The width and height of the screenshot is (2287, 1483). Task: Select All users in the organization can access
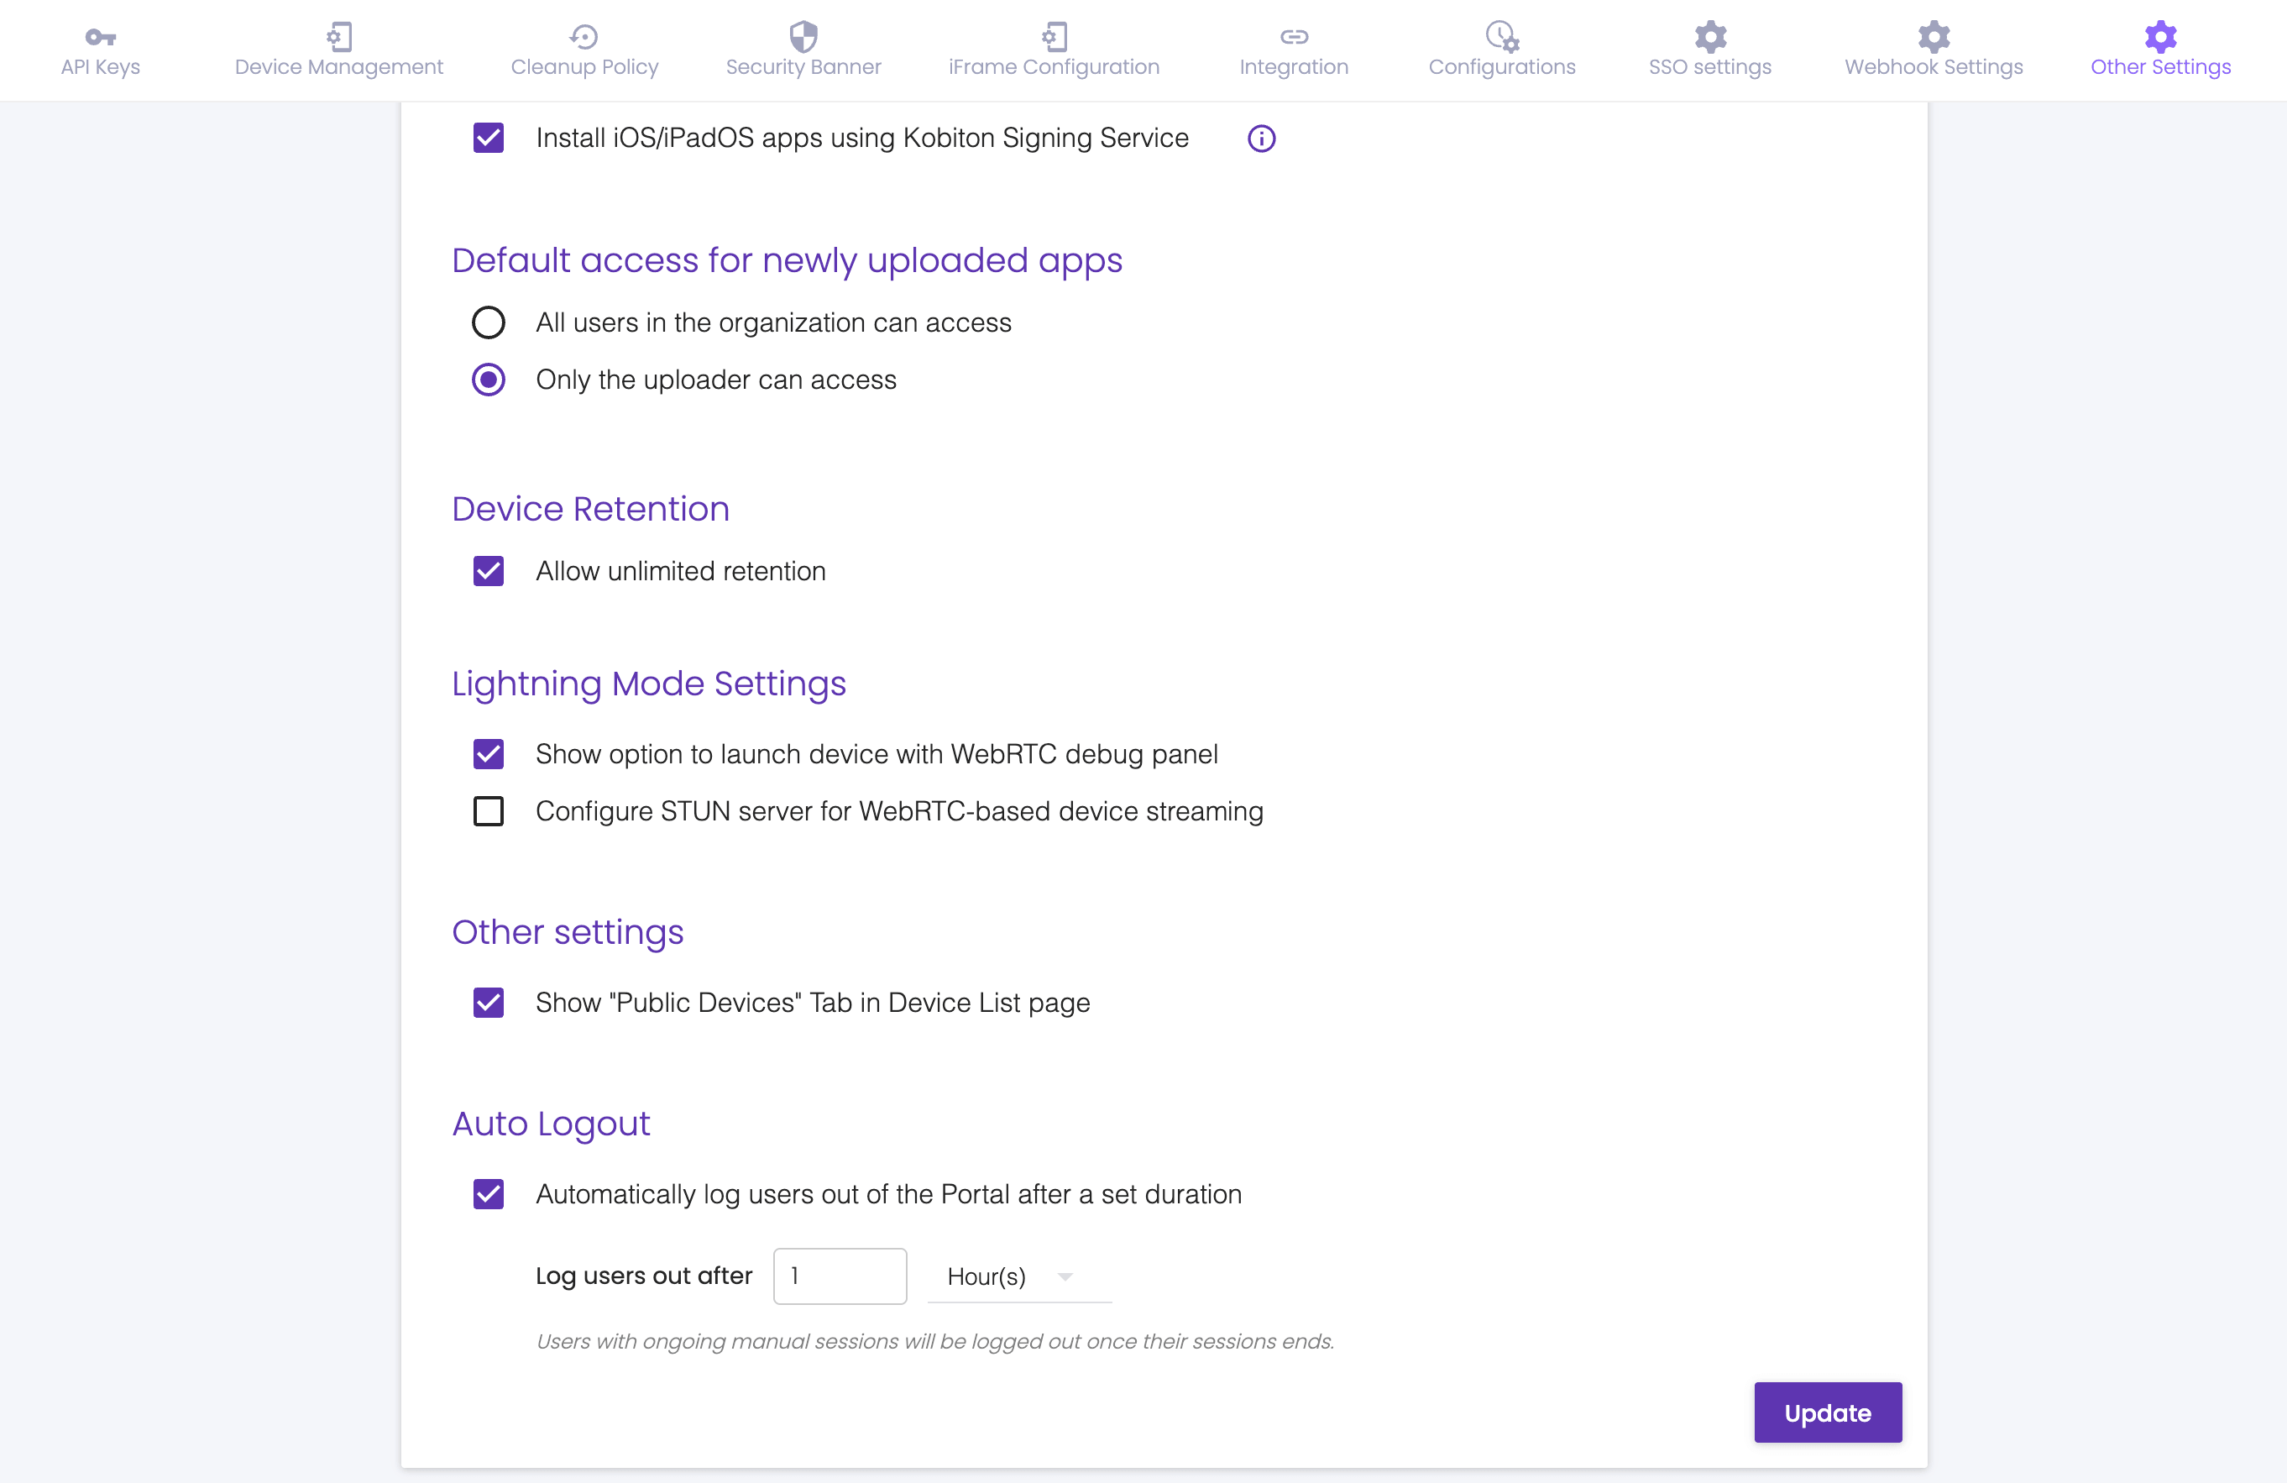coord(488,322)
